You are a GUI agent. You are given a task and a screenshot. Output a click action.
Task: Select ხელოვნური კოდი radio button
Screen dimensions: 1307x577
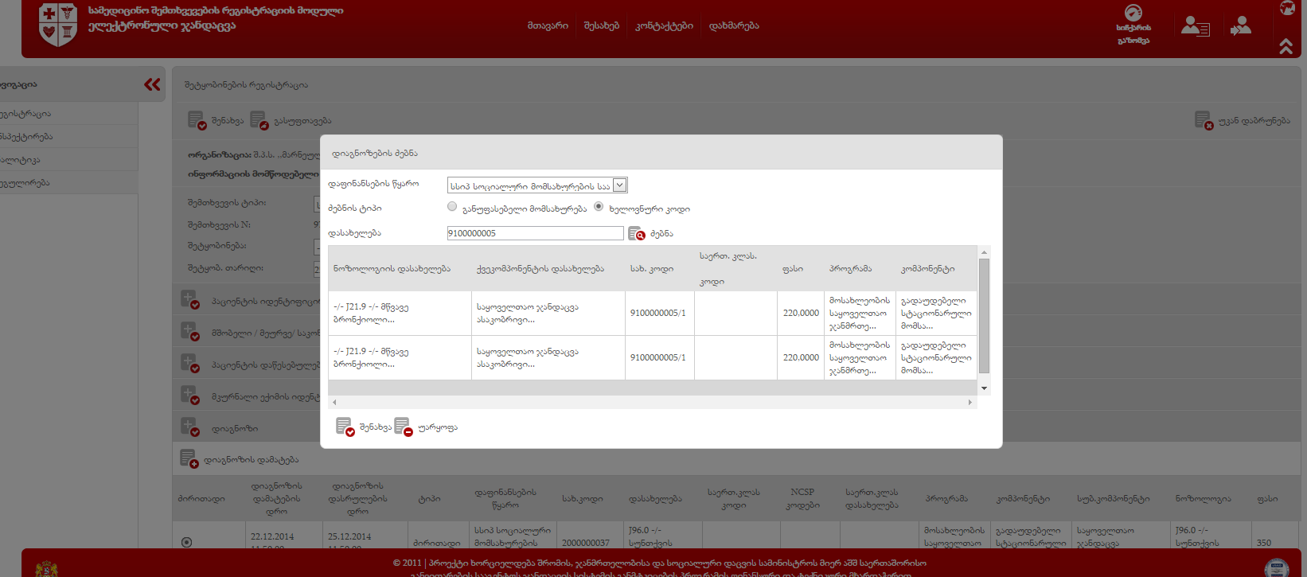pos(599,207)
